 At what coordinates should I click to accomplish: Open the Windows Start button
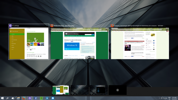pos(2,98)
